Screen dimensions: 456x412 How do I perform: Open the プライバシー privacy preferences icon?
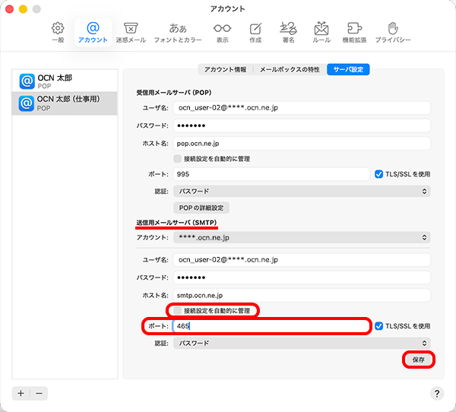[x=393, y=32]
